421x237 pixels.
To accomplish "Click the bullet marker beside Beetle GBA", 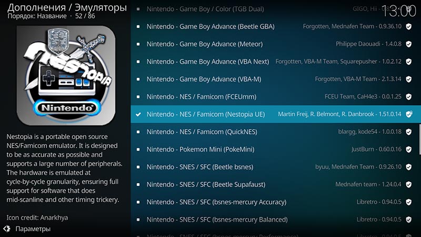I will pos(138,27).
